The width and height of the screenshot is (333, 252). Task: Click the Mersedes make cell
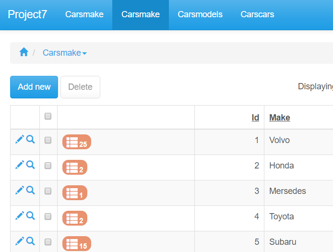click(287, 191)
